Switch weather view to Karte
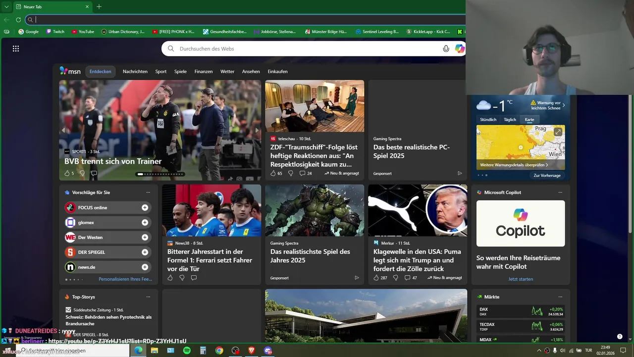Image resolution: width=634 pixels, height=357 pixels. point(529,119)
